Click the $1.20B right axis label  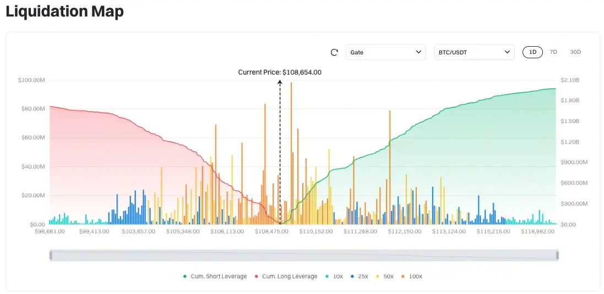tap(570, 142)
